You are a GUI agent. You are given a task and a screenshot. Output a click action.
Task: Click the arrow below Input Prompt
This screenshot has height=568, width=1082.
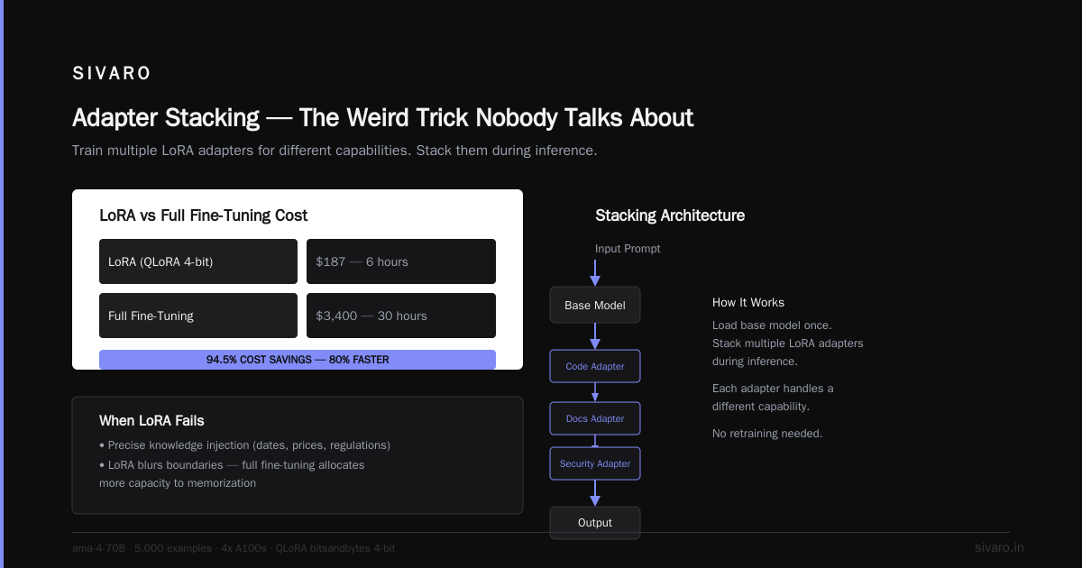point(595,273)
